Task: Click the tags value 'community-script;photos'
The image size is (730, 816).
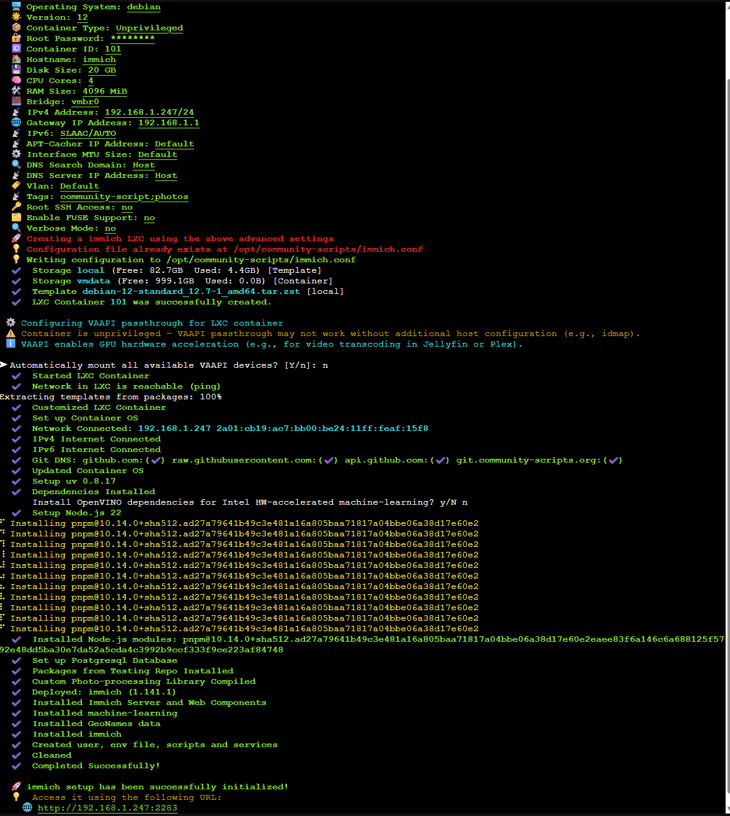Action: (124, 197)
